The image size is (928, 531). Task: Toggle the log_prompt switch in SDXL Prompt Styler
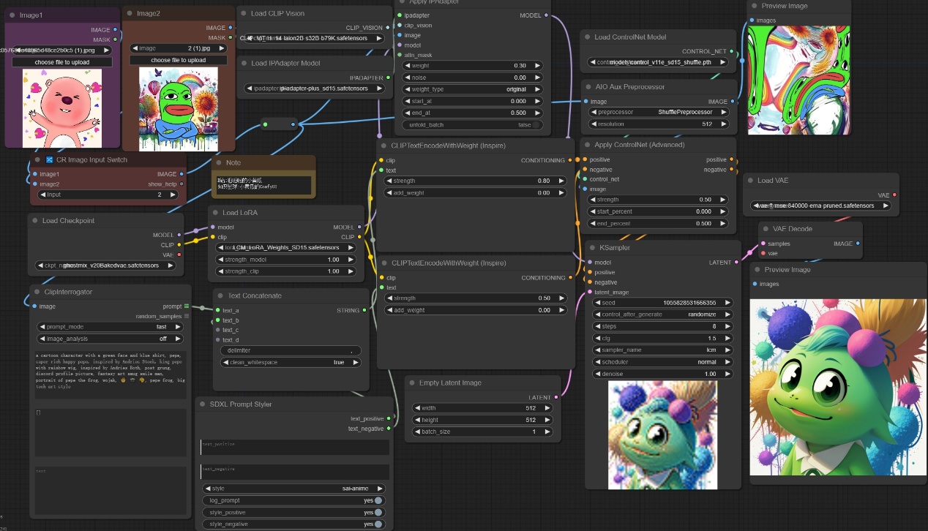[x=378, y=500]
